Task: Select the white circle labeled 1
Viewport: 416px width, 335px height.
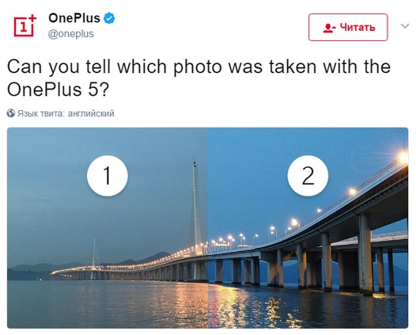Action: [108, 176]
